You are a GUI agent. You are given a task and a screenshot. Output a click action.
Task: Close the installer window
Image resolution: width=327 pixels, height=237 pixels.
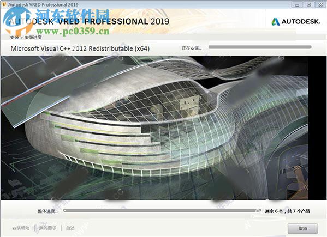click(320, 4)
